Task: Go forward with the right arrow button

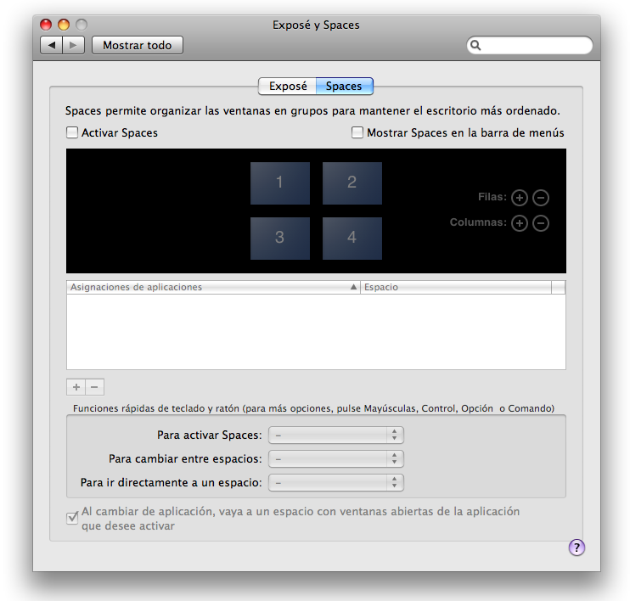Action: 74,45
